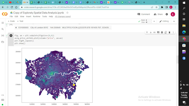189x106 pixels.
Task: Open Colab settings gear
Action: [x=167, y=14]
